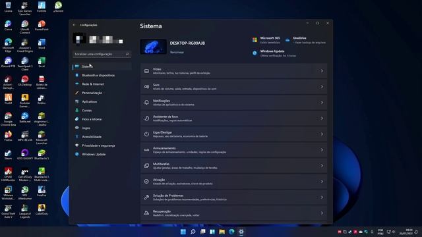The width and height of the screenshot is (422, 237).
Task: Select the Microsoft Edge desktop shortcut
Action: click(8, 45)
